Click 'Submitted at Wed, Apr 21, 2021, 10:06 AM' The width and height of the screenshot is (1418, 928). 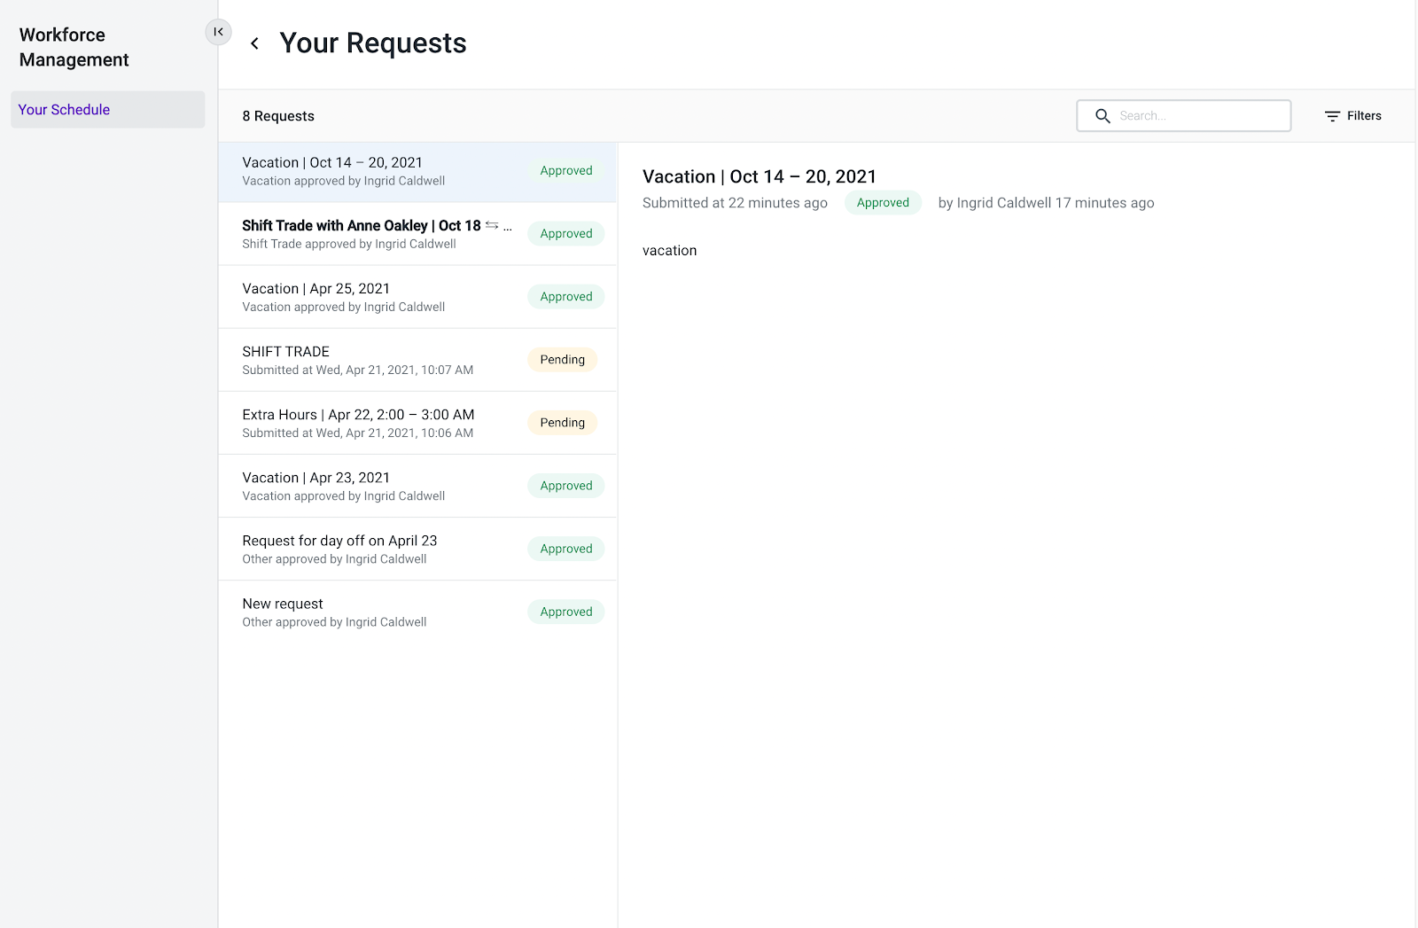tap(358, 433)
